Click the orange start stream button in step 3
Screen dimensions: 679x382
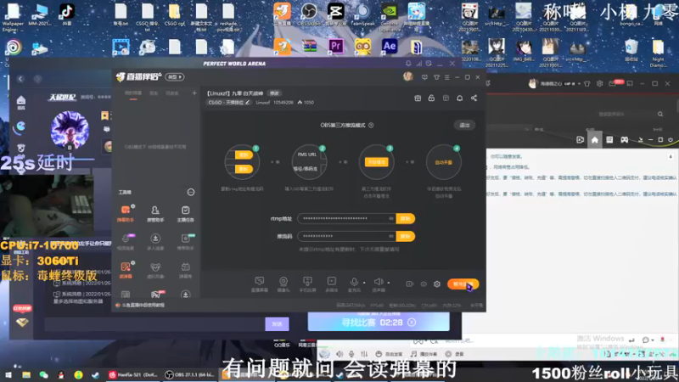tap(376, 162)
